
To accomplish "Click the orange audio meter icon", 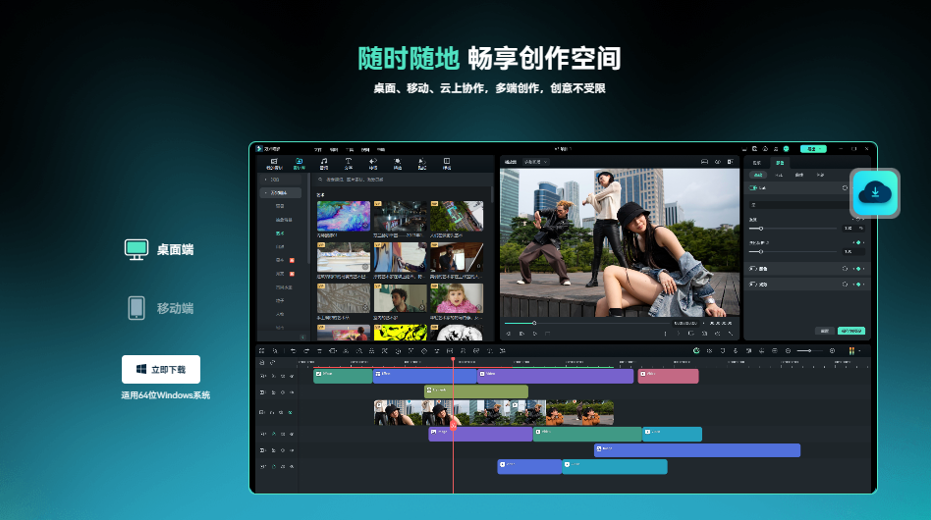I will click(851, 351).
